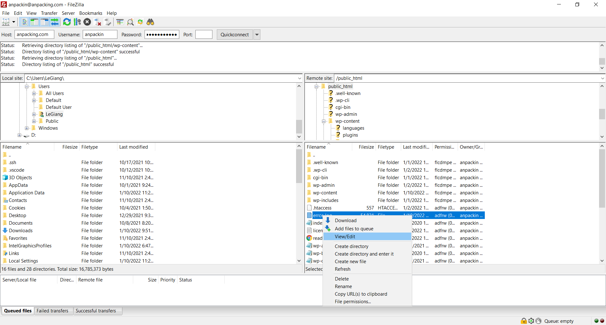
Task: Expand the Windows folder in local tree
Action: (27, 128)
